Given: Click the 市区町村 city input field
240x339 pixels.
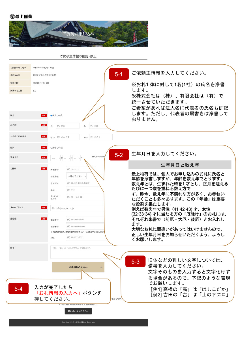Looking at the screenshot, I should click(x=85, y=183).
